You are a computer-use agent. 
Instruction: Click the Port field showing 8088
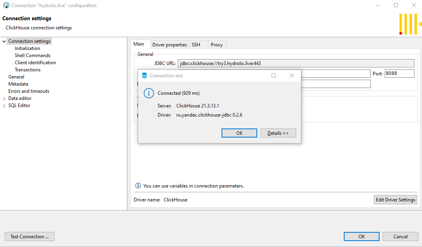click(x=399, y=73)
